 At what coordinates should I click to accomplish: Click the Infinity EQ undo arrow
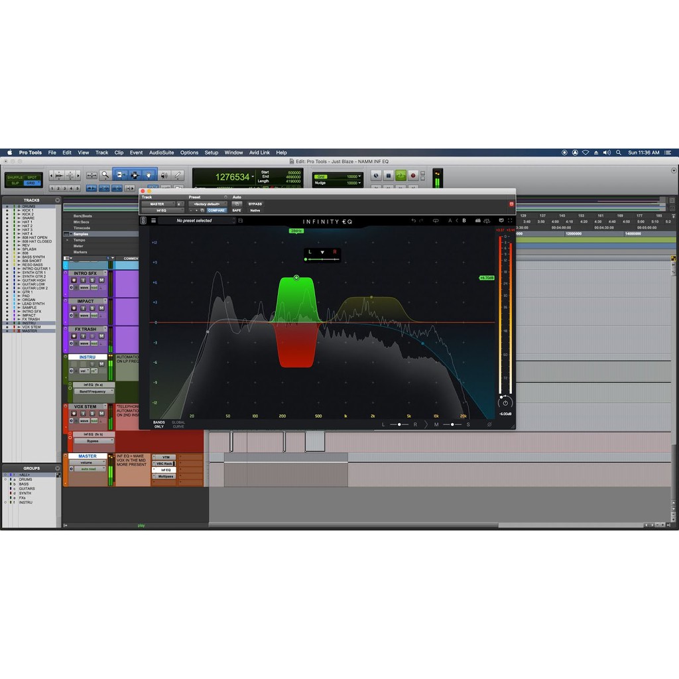coord(413,221)
